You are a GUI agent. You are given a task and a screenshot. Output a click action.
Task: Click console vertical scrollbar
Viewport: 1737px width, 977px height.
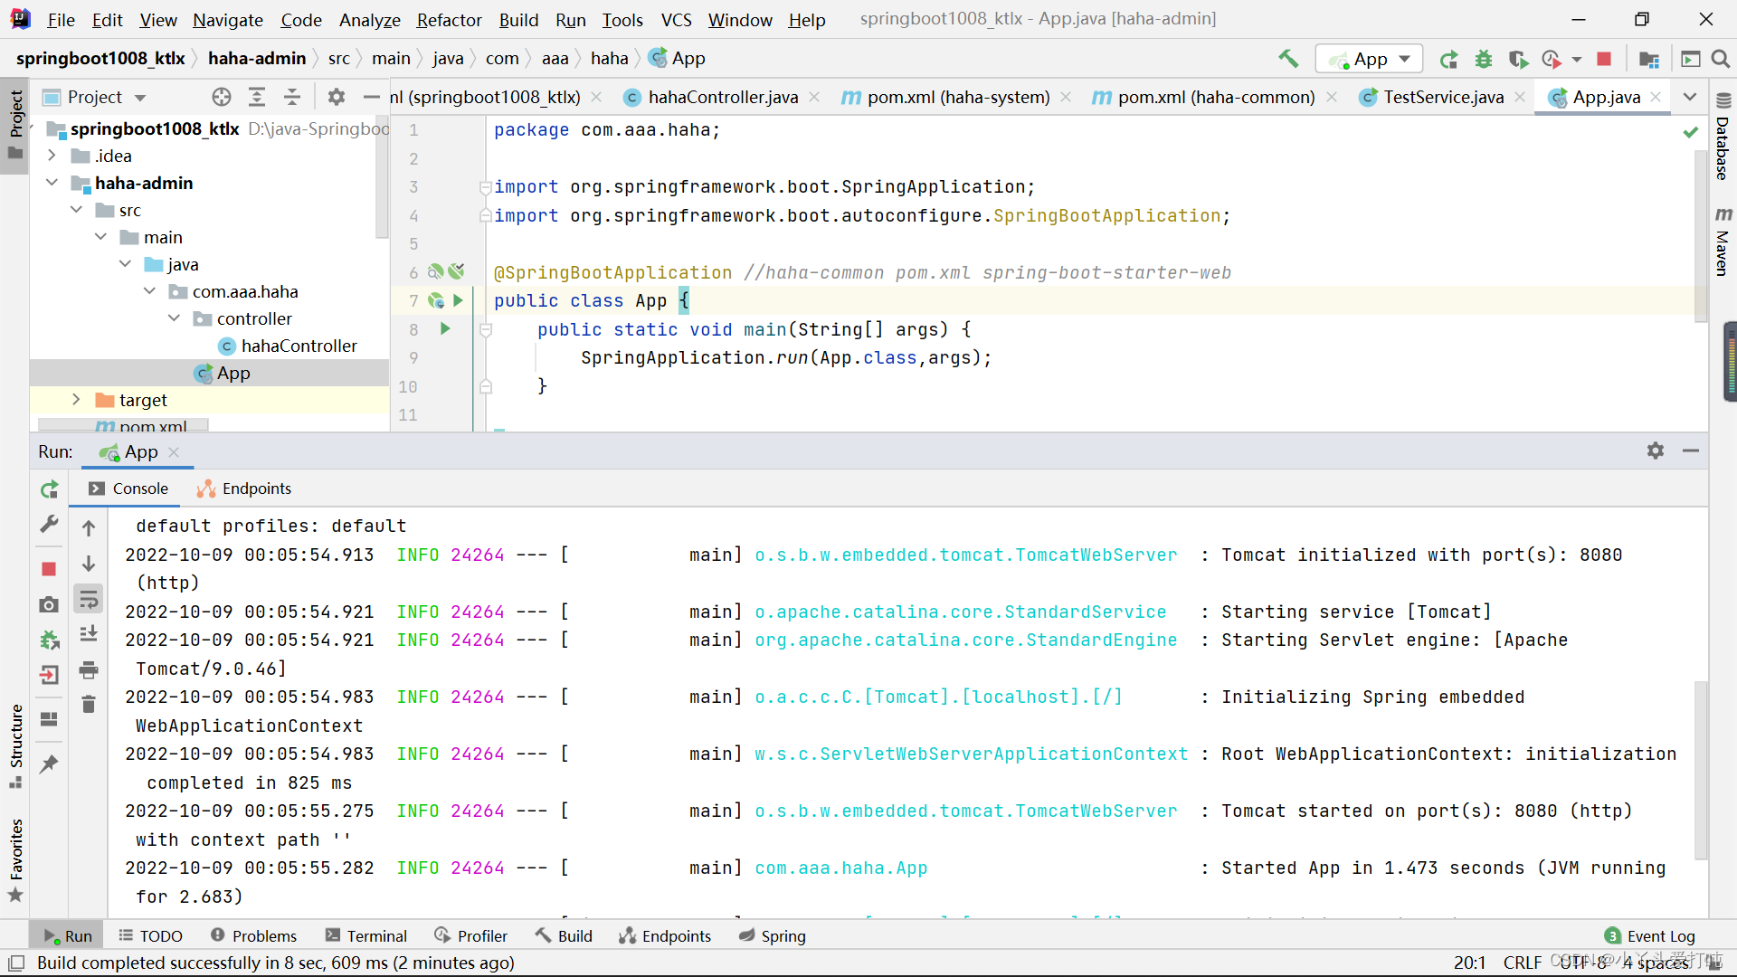1701,769
